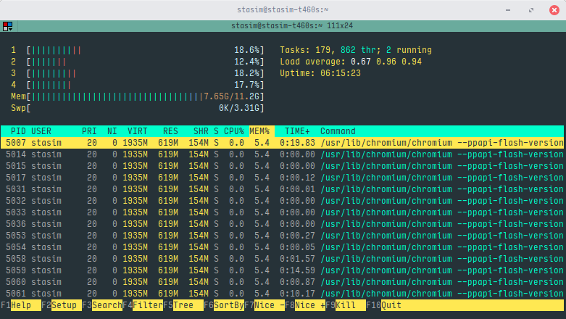The width and height of the screenshot is (566, 319).
Task: Select process row with PID 5007
Action: point(282,143)
